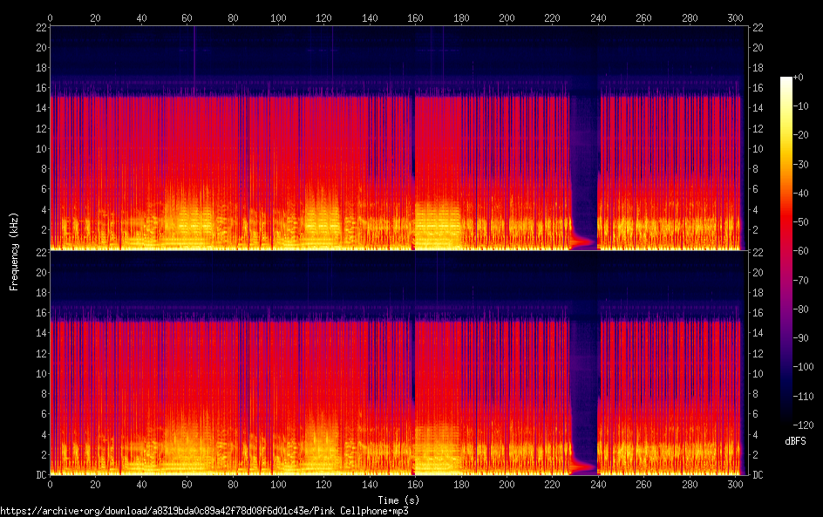823x517 pixels.
Task: Click the "DC" label on the lower left axis
Action: 39,475
